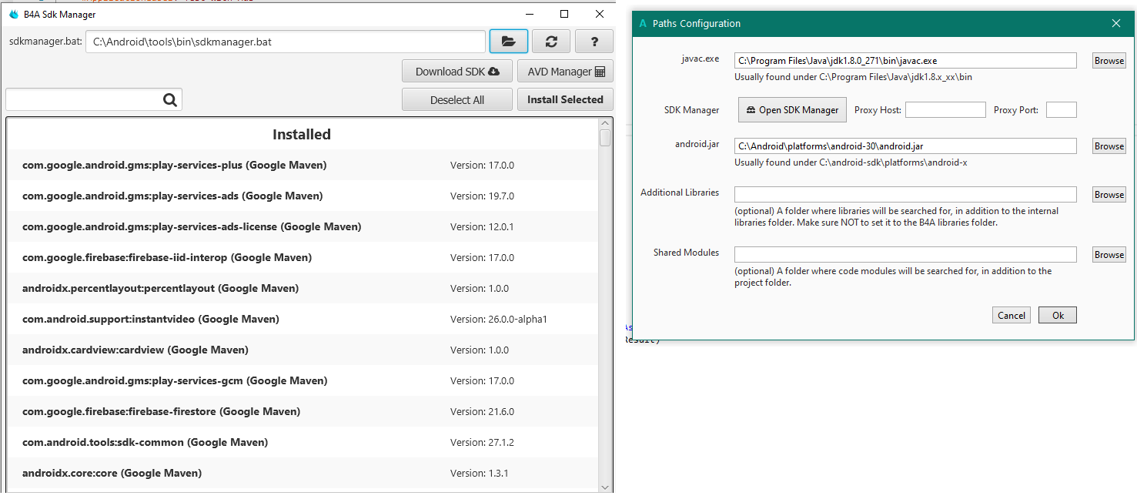The height and width of the screenshot is (499, 1137).
Task: Click the Additional Libraries field
Action: coord(905,195)
